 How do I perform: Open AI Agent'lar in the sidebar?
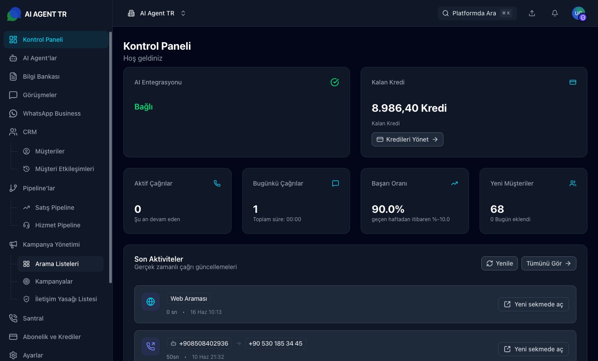[x=56, y=58]
